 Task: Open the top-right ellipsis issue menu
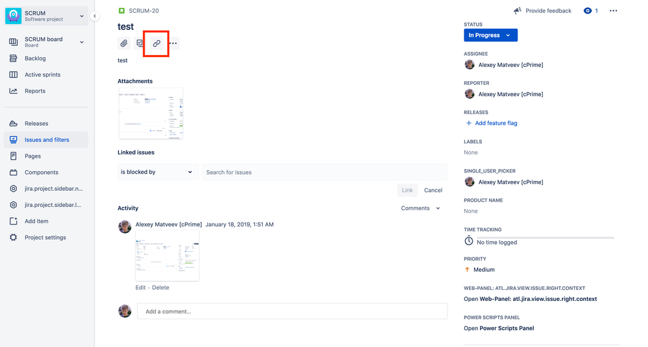613,11
